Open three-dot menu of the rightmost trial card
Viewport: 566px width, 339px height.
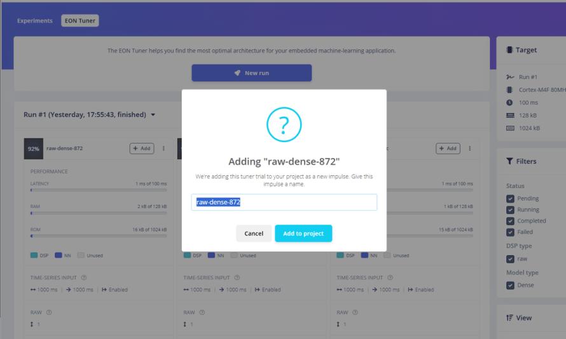[x=469, y=149]
